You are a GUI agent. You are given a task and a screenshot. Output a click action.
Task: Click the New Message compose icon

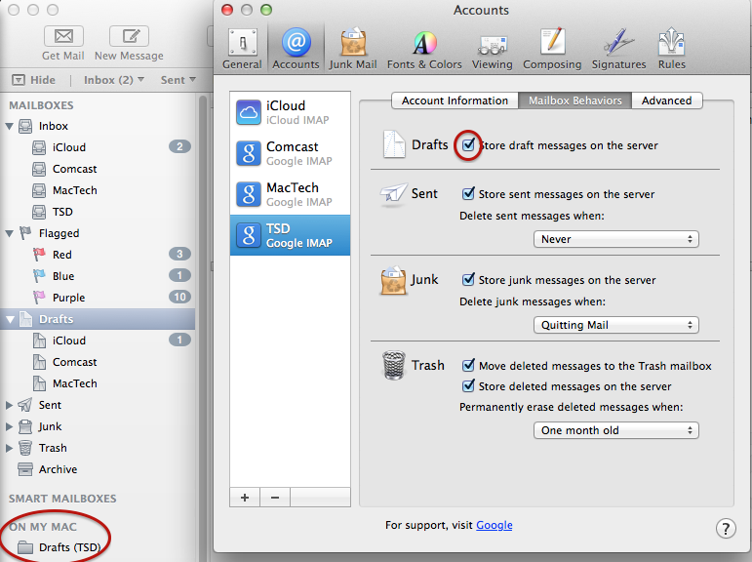[129, 36]
